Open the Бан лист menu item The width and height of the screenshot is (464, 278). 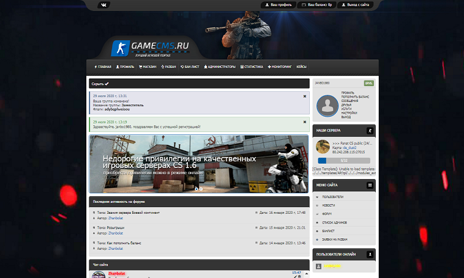tap(191, 67)
